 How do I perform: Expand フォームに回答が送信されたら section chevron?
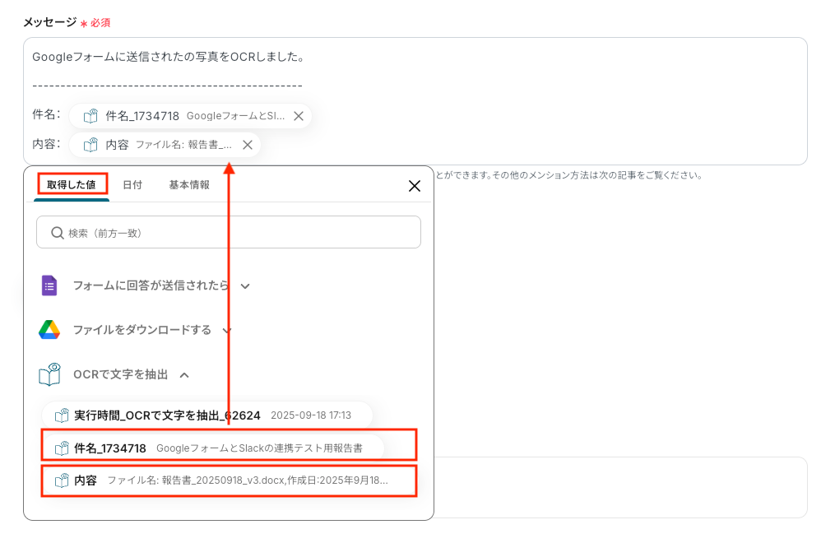(x=245, y=285)
